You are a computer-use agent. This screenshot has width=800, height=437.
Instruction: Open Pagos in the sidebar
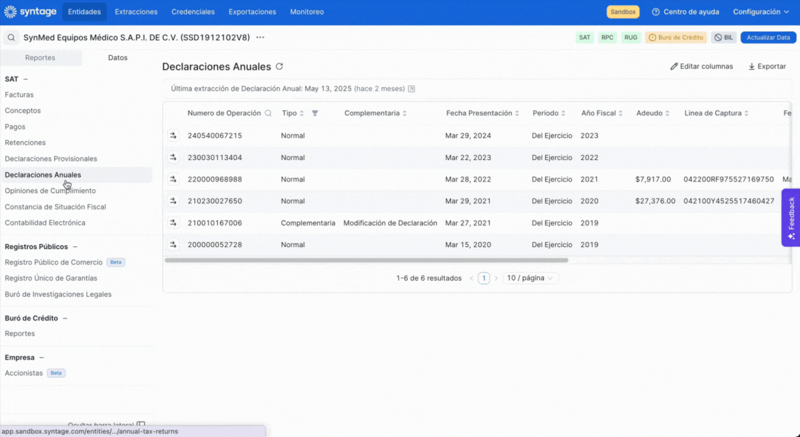tap(15, 127)
